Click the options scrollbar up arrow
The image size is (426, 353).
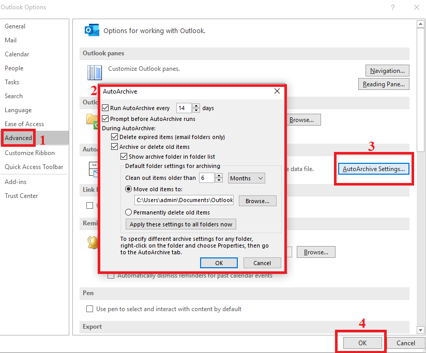pyautogui.click(x=420, y=24)
